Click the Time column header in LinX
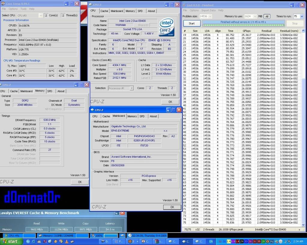This screenshot has width=307, height=245. [231, 31]
